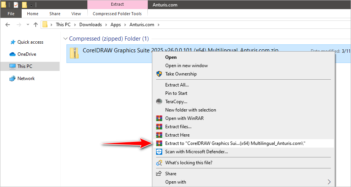Screen dimensions: 351x187
Task: Collapse the Compressed (zipped) Folder group
Action: tap(66, 39)
